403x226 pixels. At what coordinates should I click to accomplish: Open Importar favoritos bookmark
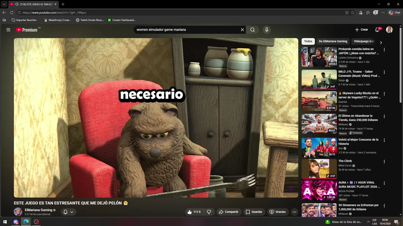point(24,20)
